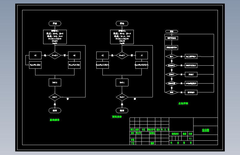Image resolution: width=240 pixels, height=155 pixels.
Task: Select the initialization box in the middle flowchart
Action: coord(122,37)
